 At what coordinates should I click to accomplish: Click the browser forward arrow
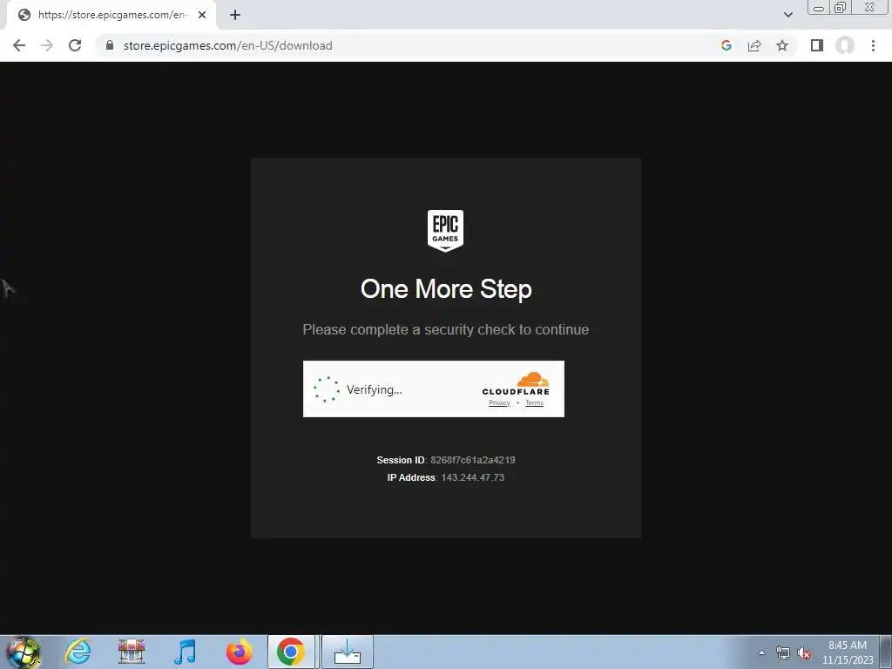point(47,45)
